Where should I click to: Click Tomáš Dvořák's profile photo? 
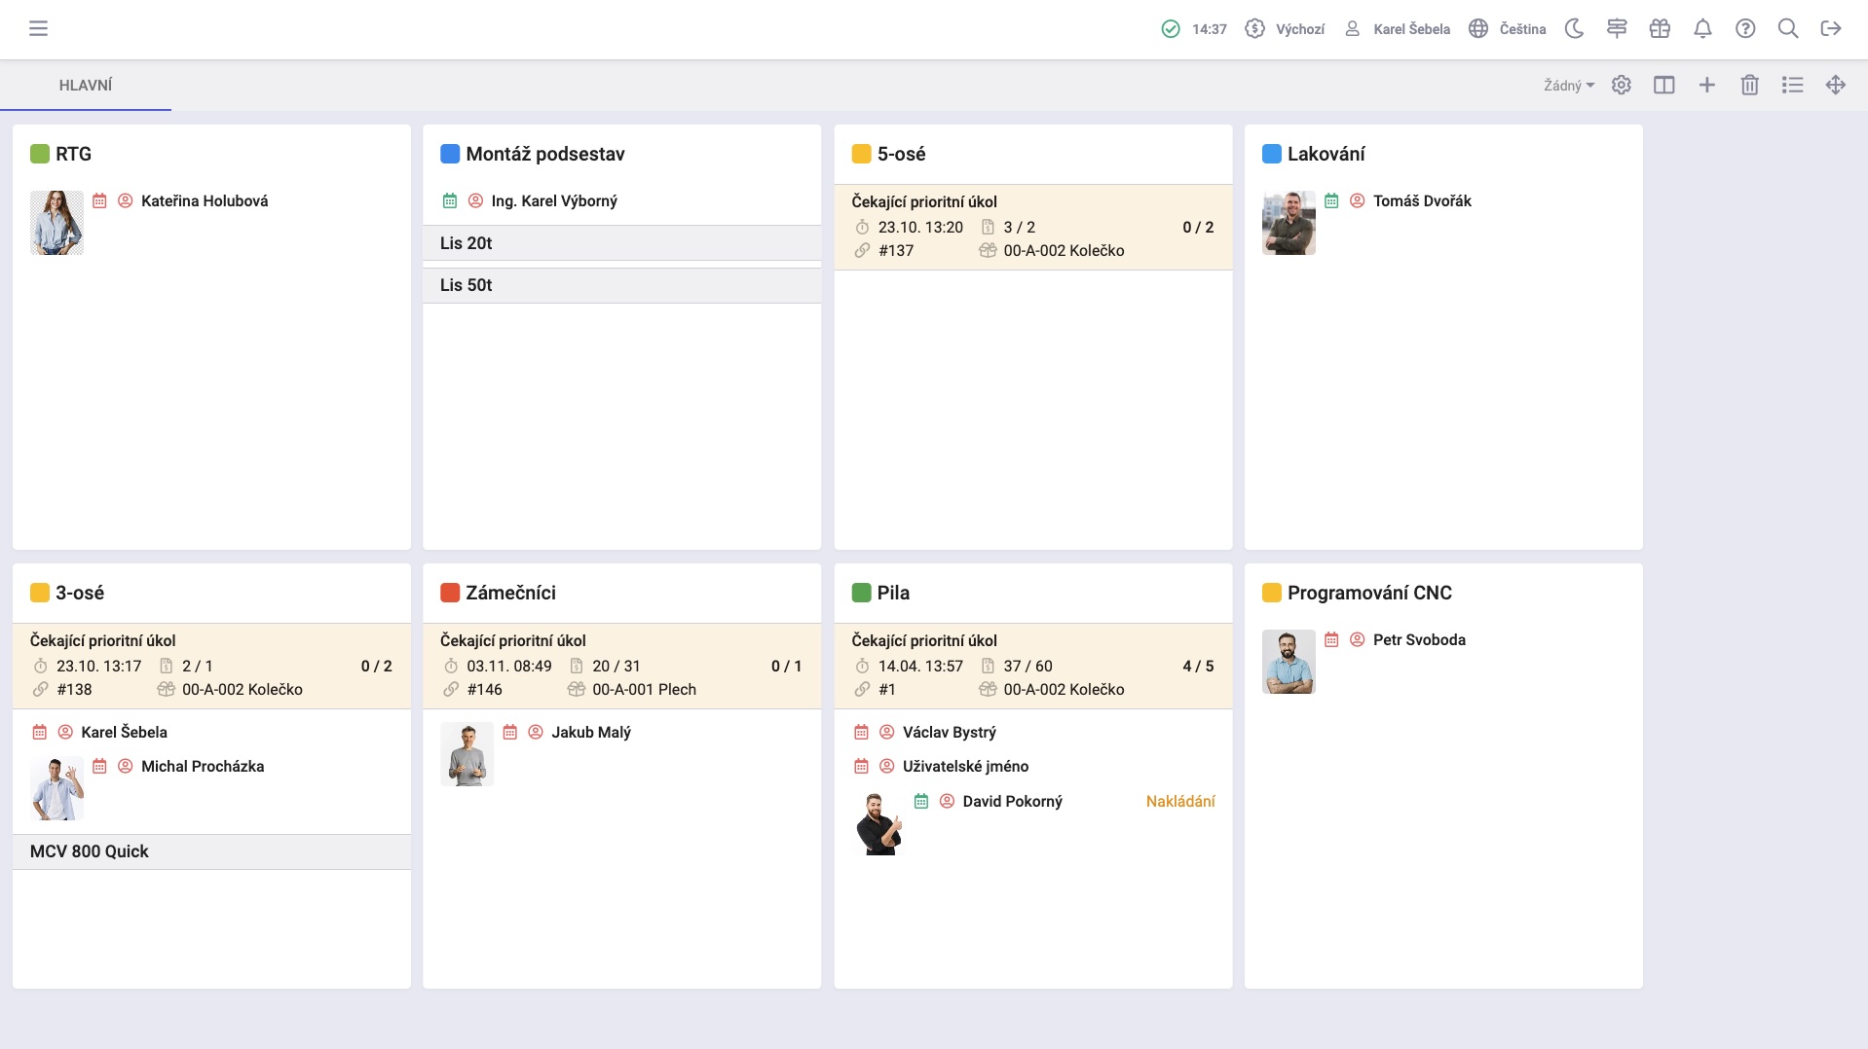point(1289,223)
